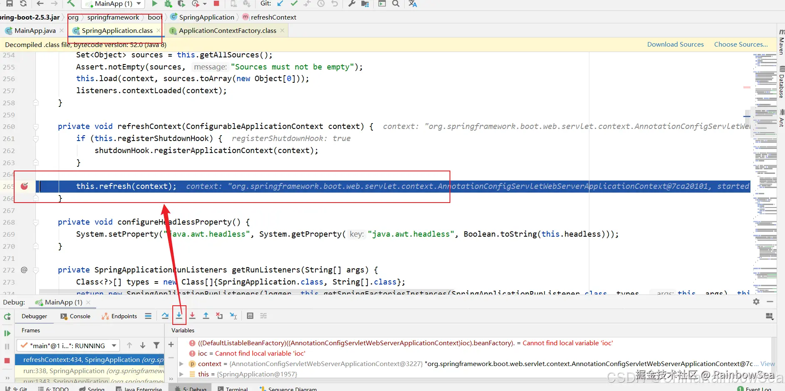
Task: Switch to the MainApp.java editor tab
Action: (x=35, y=30)
